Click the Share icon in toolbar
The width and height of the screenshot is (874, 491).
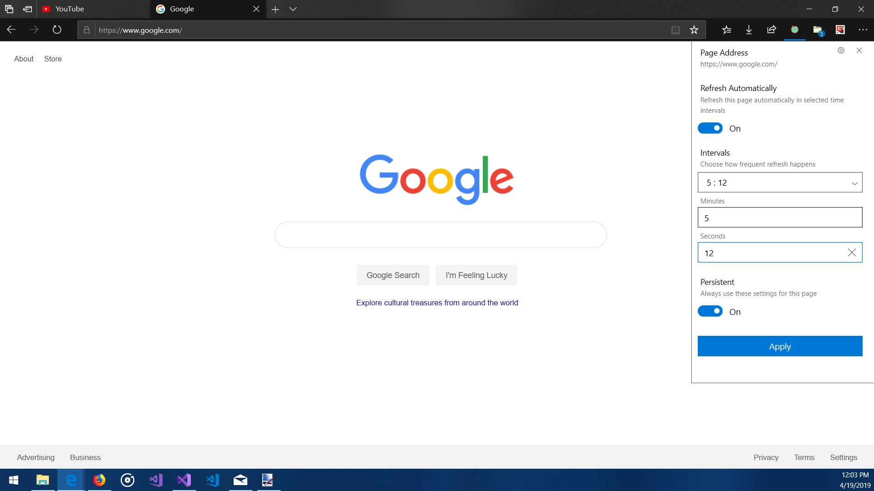click(772, 30)
